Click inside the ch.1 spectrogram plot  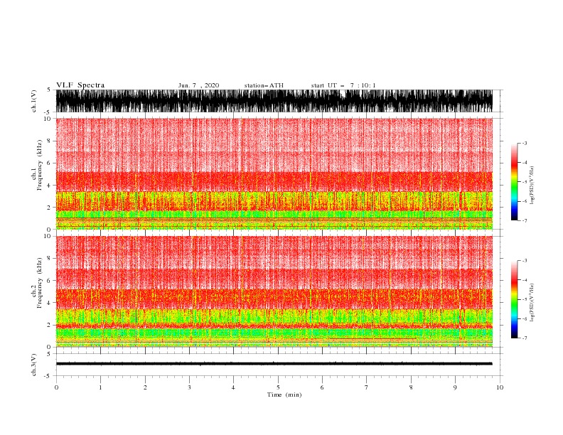[x=274, y=173]
